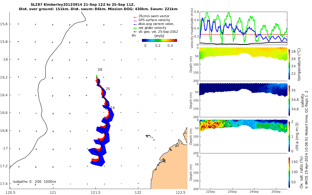
Task: Click the chlorophyll-a depth-section plot
Action: point(243,136)
